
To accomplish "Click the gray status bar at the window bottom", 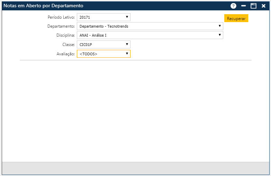I will tap(135, 168).
